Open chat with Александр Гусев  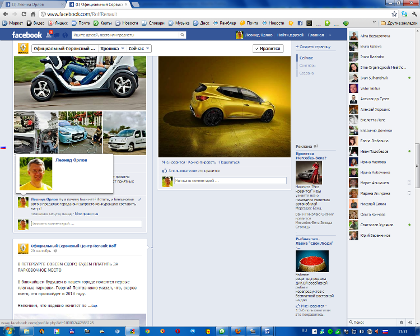pos(380,99)
